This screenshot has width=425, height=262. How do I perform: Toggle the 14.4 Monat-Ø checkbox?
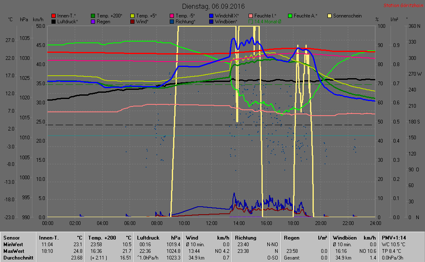pos(251,21)
